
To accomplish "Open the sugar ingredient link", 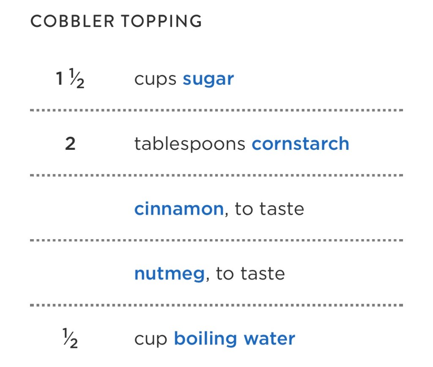I will click(208, 79).
